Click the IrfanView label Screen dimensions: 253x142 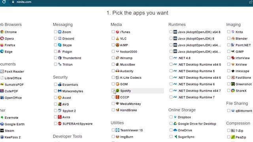point(242,58)
